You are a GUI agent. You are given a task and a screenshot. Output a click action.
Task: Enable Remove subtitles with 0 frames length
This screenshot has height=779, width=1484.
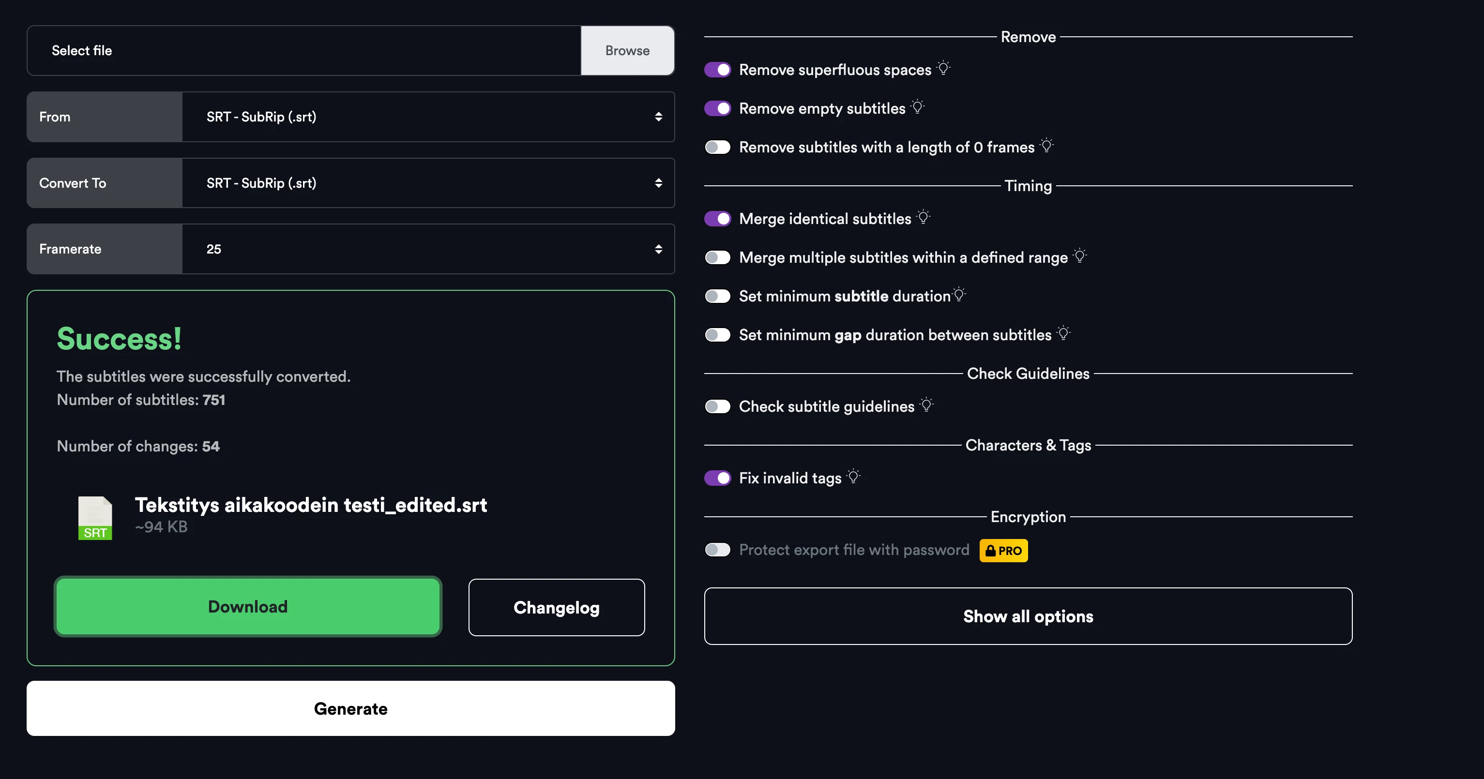[718, 148]
